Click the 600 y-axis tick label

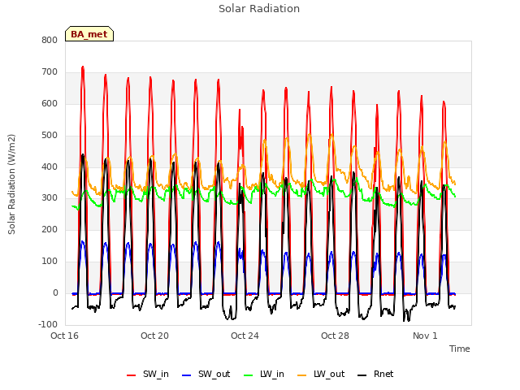(50, 104)
